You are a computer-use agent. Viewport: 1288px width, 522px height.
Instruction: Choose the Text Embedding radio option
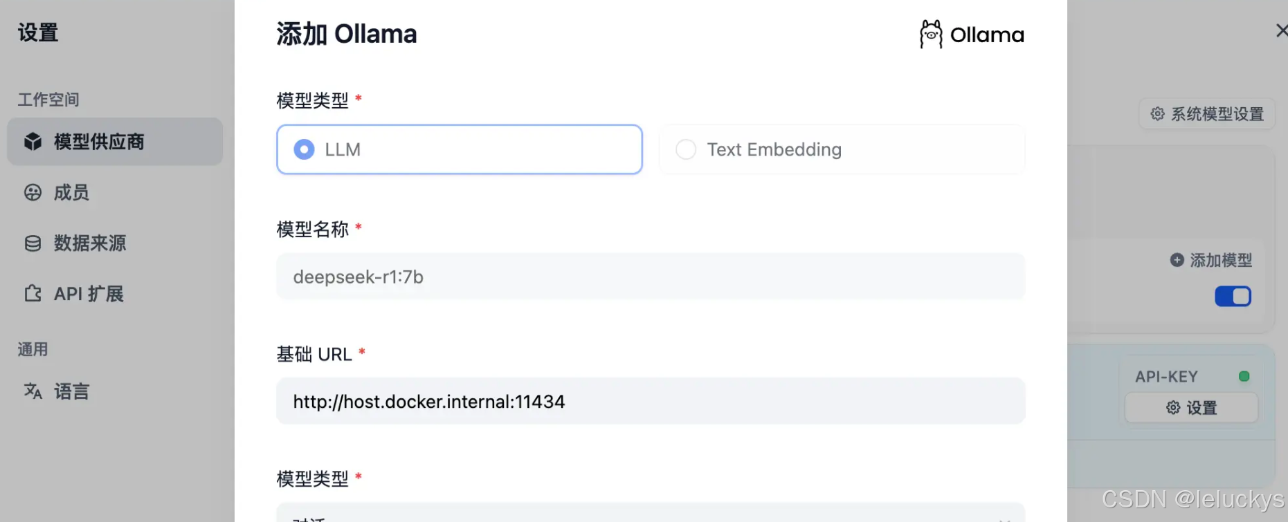[686, 149]
